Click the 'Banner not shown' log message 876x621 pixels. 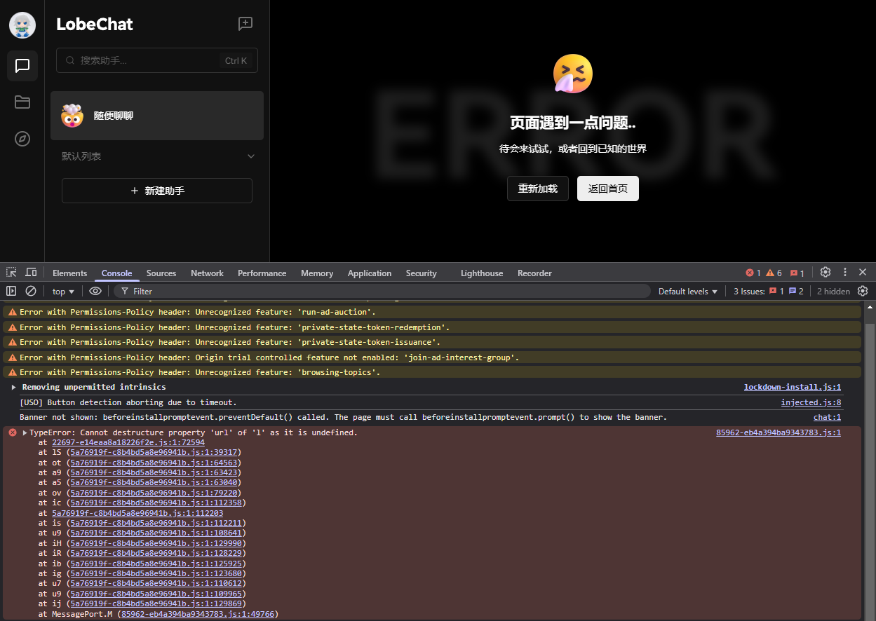[343, 417]
